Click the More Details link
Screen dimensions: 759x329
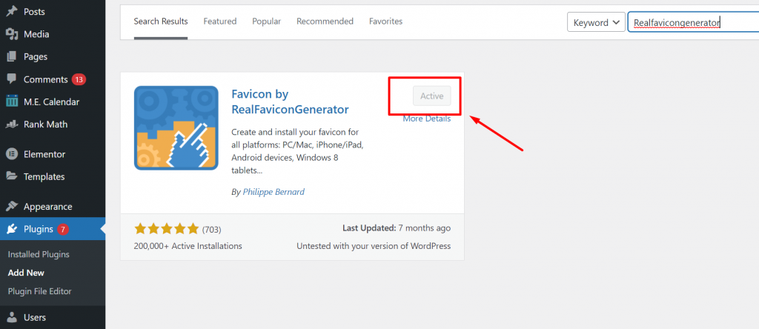(x=426, y=119)
